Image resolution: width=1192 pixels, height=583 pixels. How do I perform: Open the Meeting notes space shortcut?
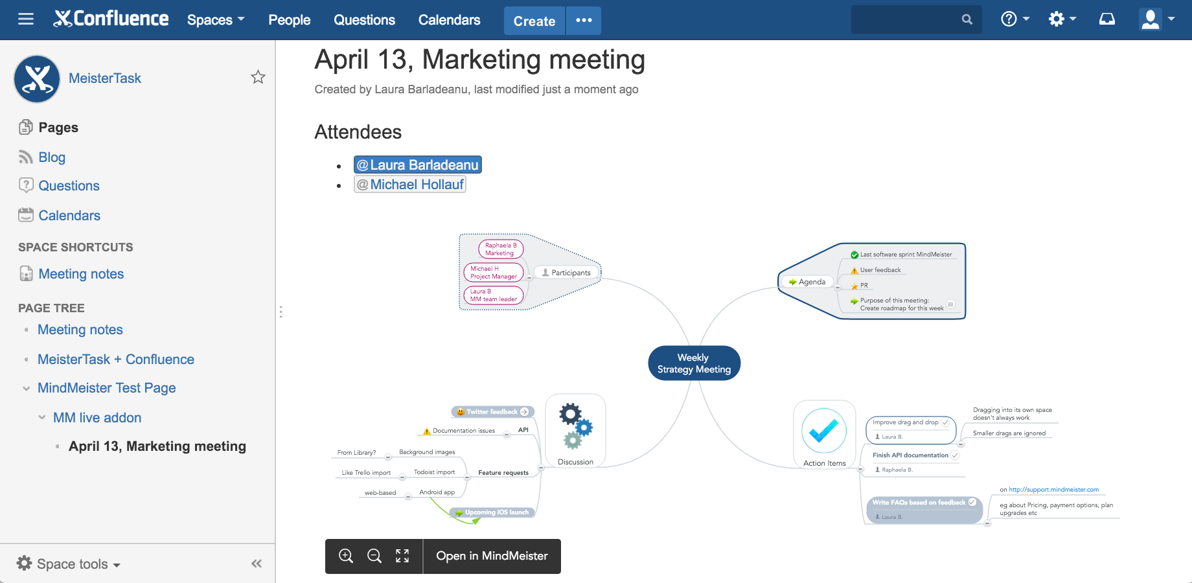(x=81, y=274)
